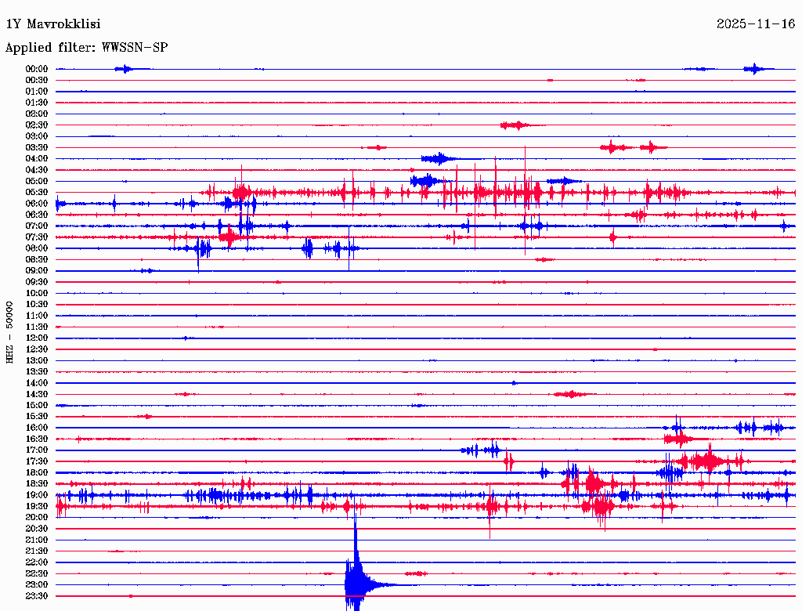Select the 04:30 time label
The image size is (802, 611).
tap(37, 170)
